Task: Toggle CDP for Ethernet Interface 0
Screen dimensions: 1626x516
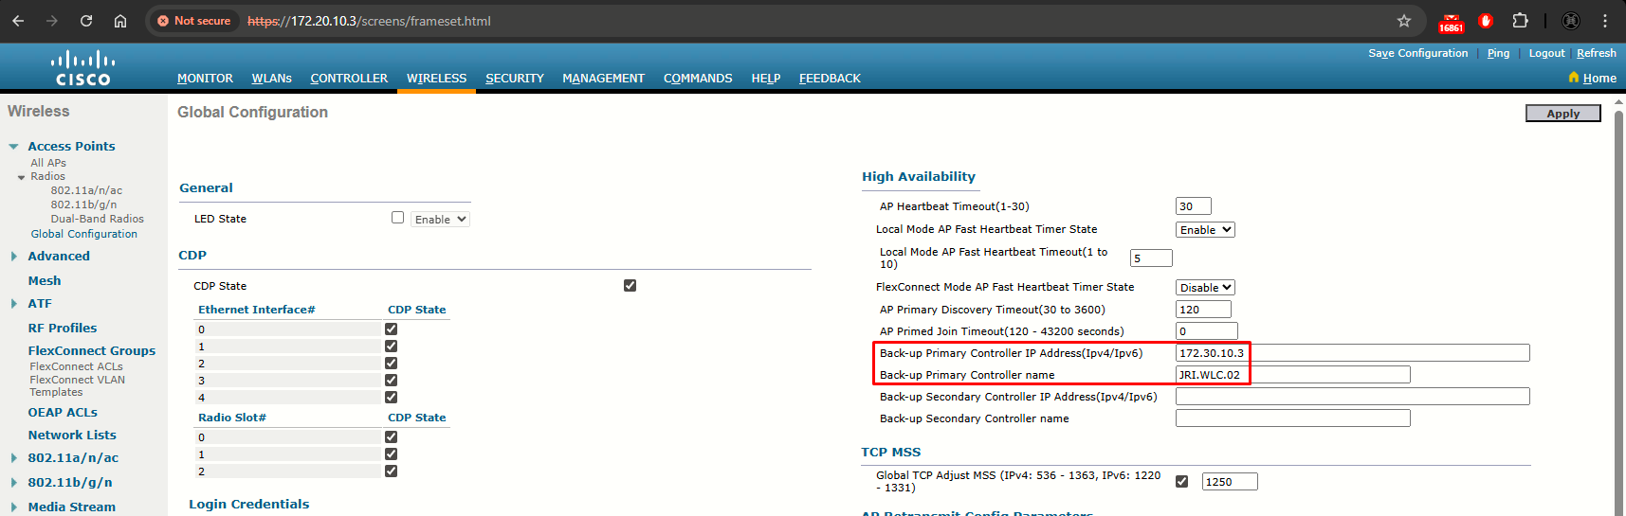Action: [x=391, y=329]
